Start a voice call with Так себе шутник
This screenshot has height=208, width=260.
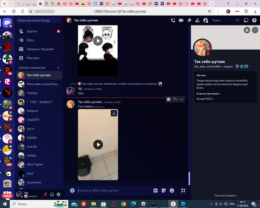pos(173,20)
